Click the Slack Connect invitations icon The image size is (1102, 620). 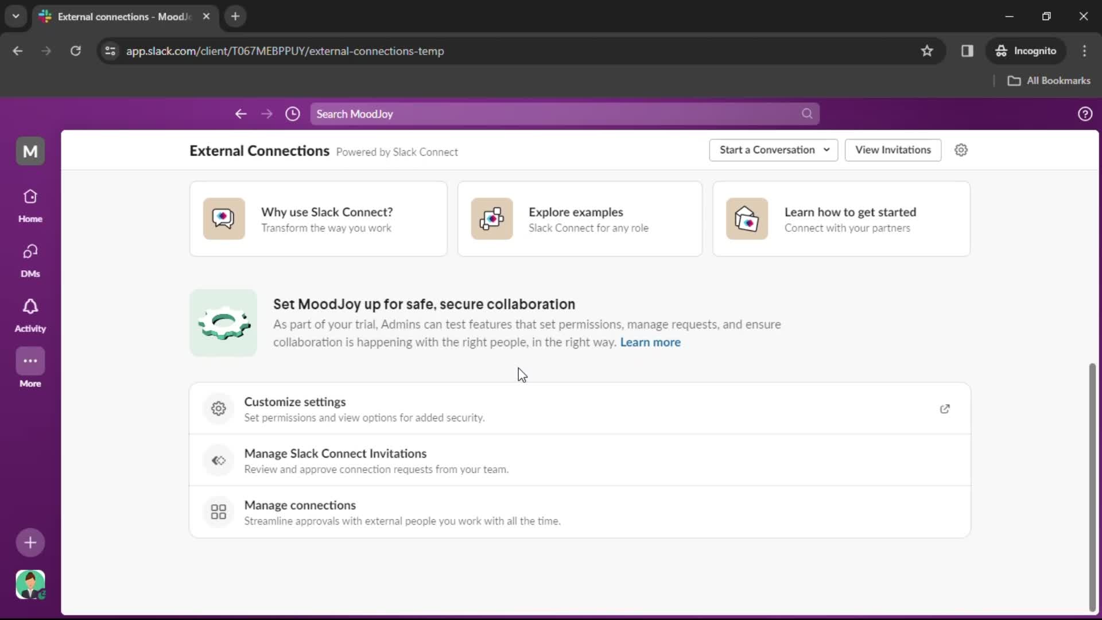tap(219, 460)
